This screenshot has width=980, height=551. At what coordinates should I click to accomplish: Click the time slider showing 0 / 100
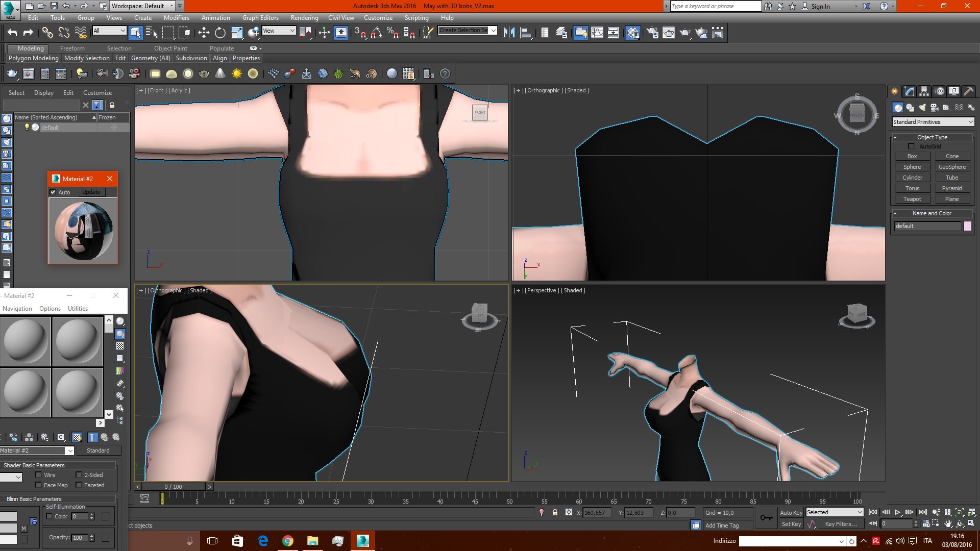coord(174,487)
